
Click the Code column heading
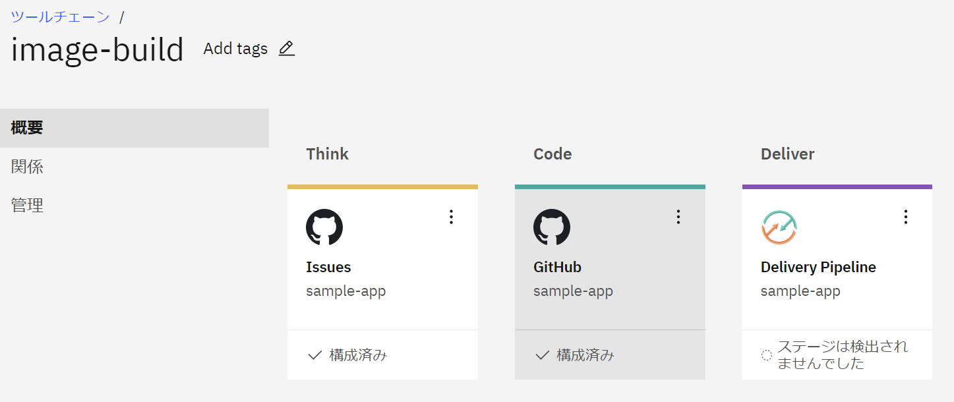pyautogui.click(x=552, y=154)
